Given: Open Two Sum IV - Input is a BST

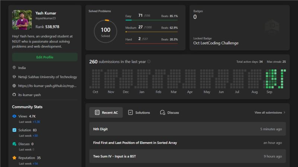Looking at the screenshot, I should [114, 156].
